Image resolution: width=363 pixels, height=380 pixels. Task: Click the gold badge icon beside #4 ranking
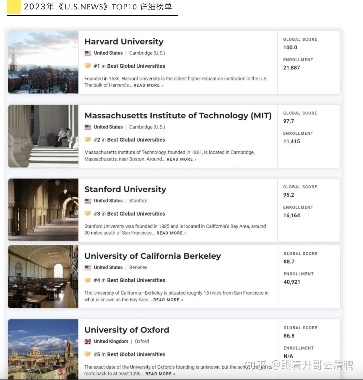[x=88, y=280]
